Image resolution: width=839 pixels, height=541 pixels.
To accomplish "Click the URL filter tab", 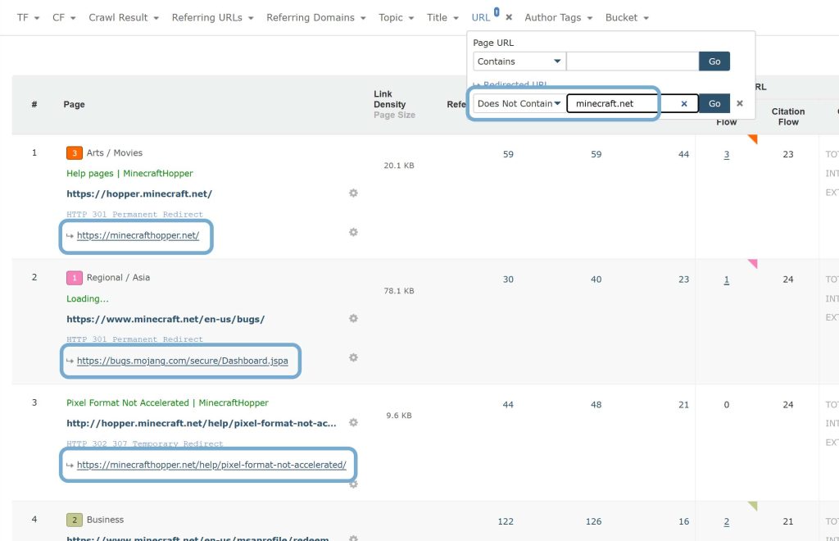I will coord(480,18).
